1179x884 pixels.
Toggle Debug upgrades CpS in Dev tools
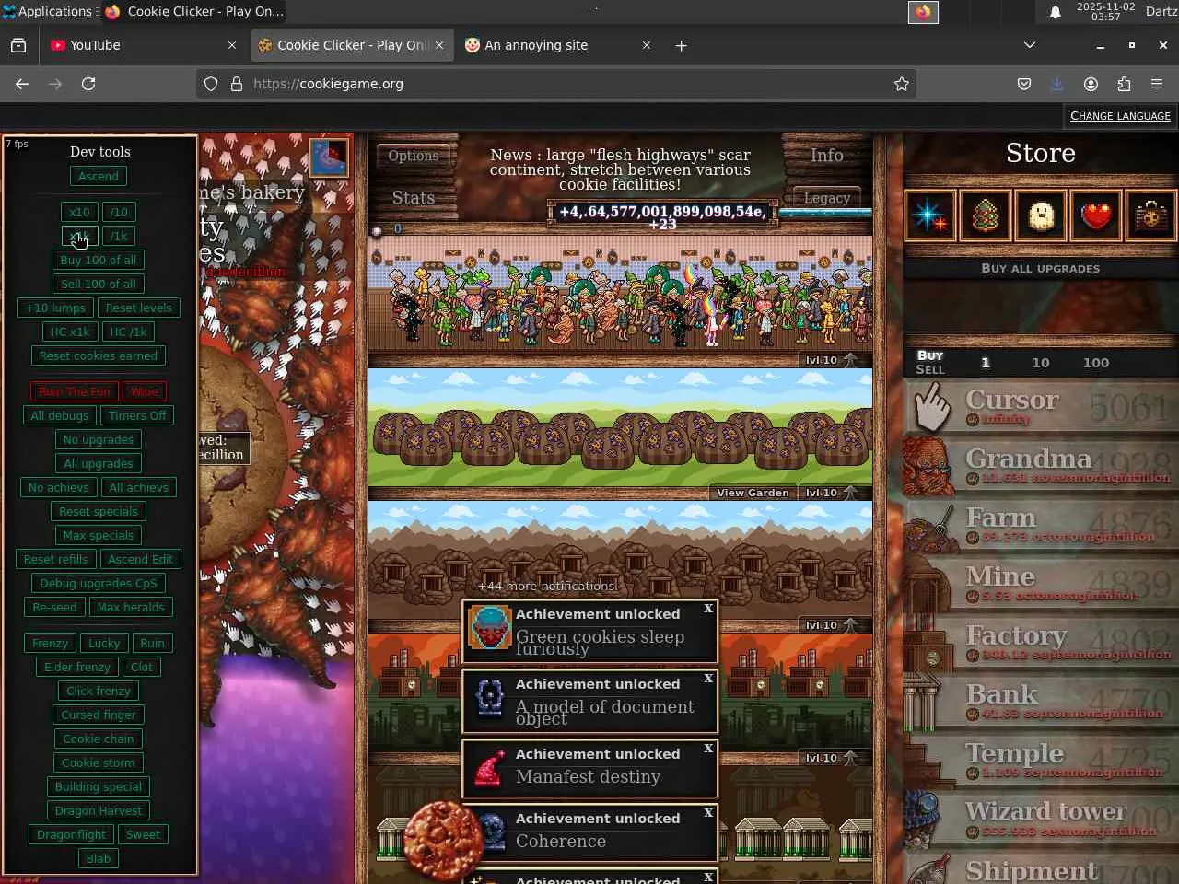click(x=99, y=583)
